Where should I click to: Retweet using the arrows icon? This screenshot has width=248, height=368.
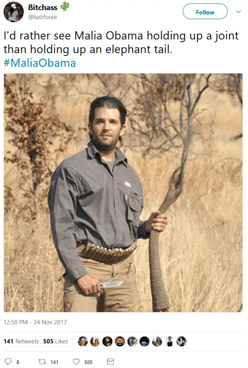click(42, 362)
